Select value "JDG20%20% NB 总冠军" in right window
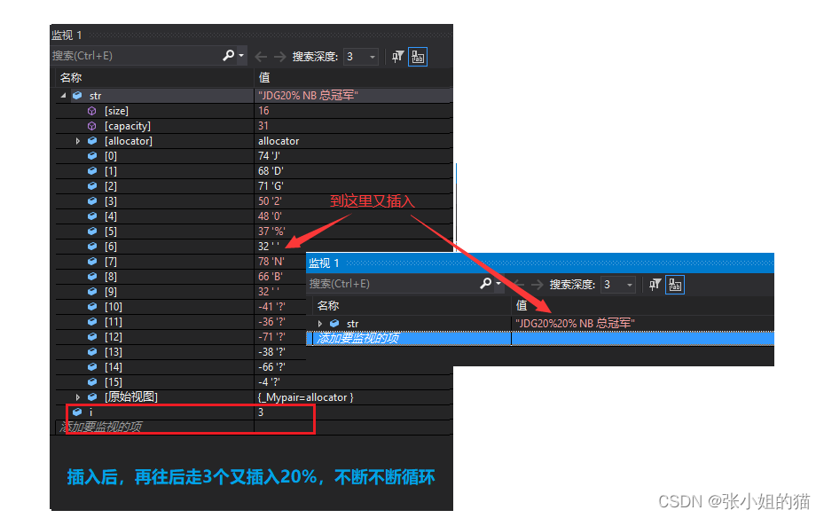The height and width of the screenshot is (518, 824). [x=575, y=324]
